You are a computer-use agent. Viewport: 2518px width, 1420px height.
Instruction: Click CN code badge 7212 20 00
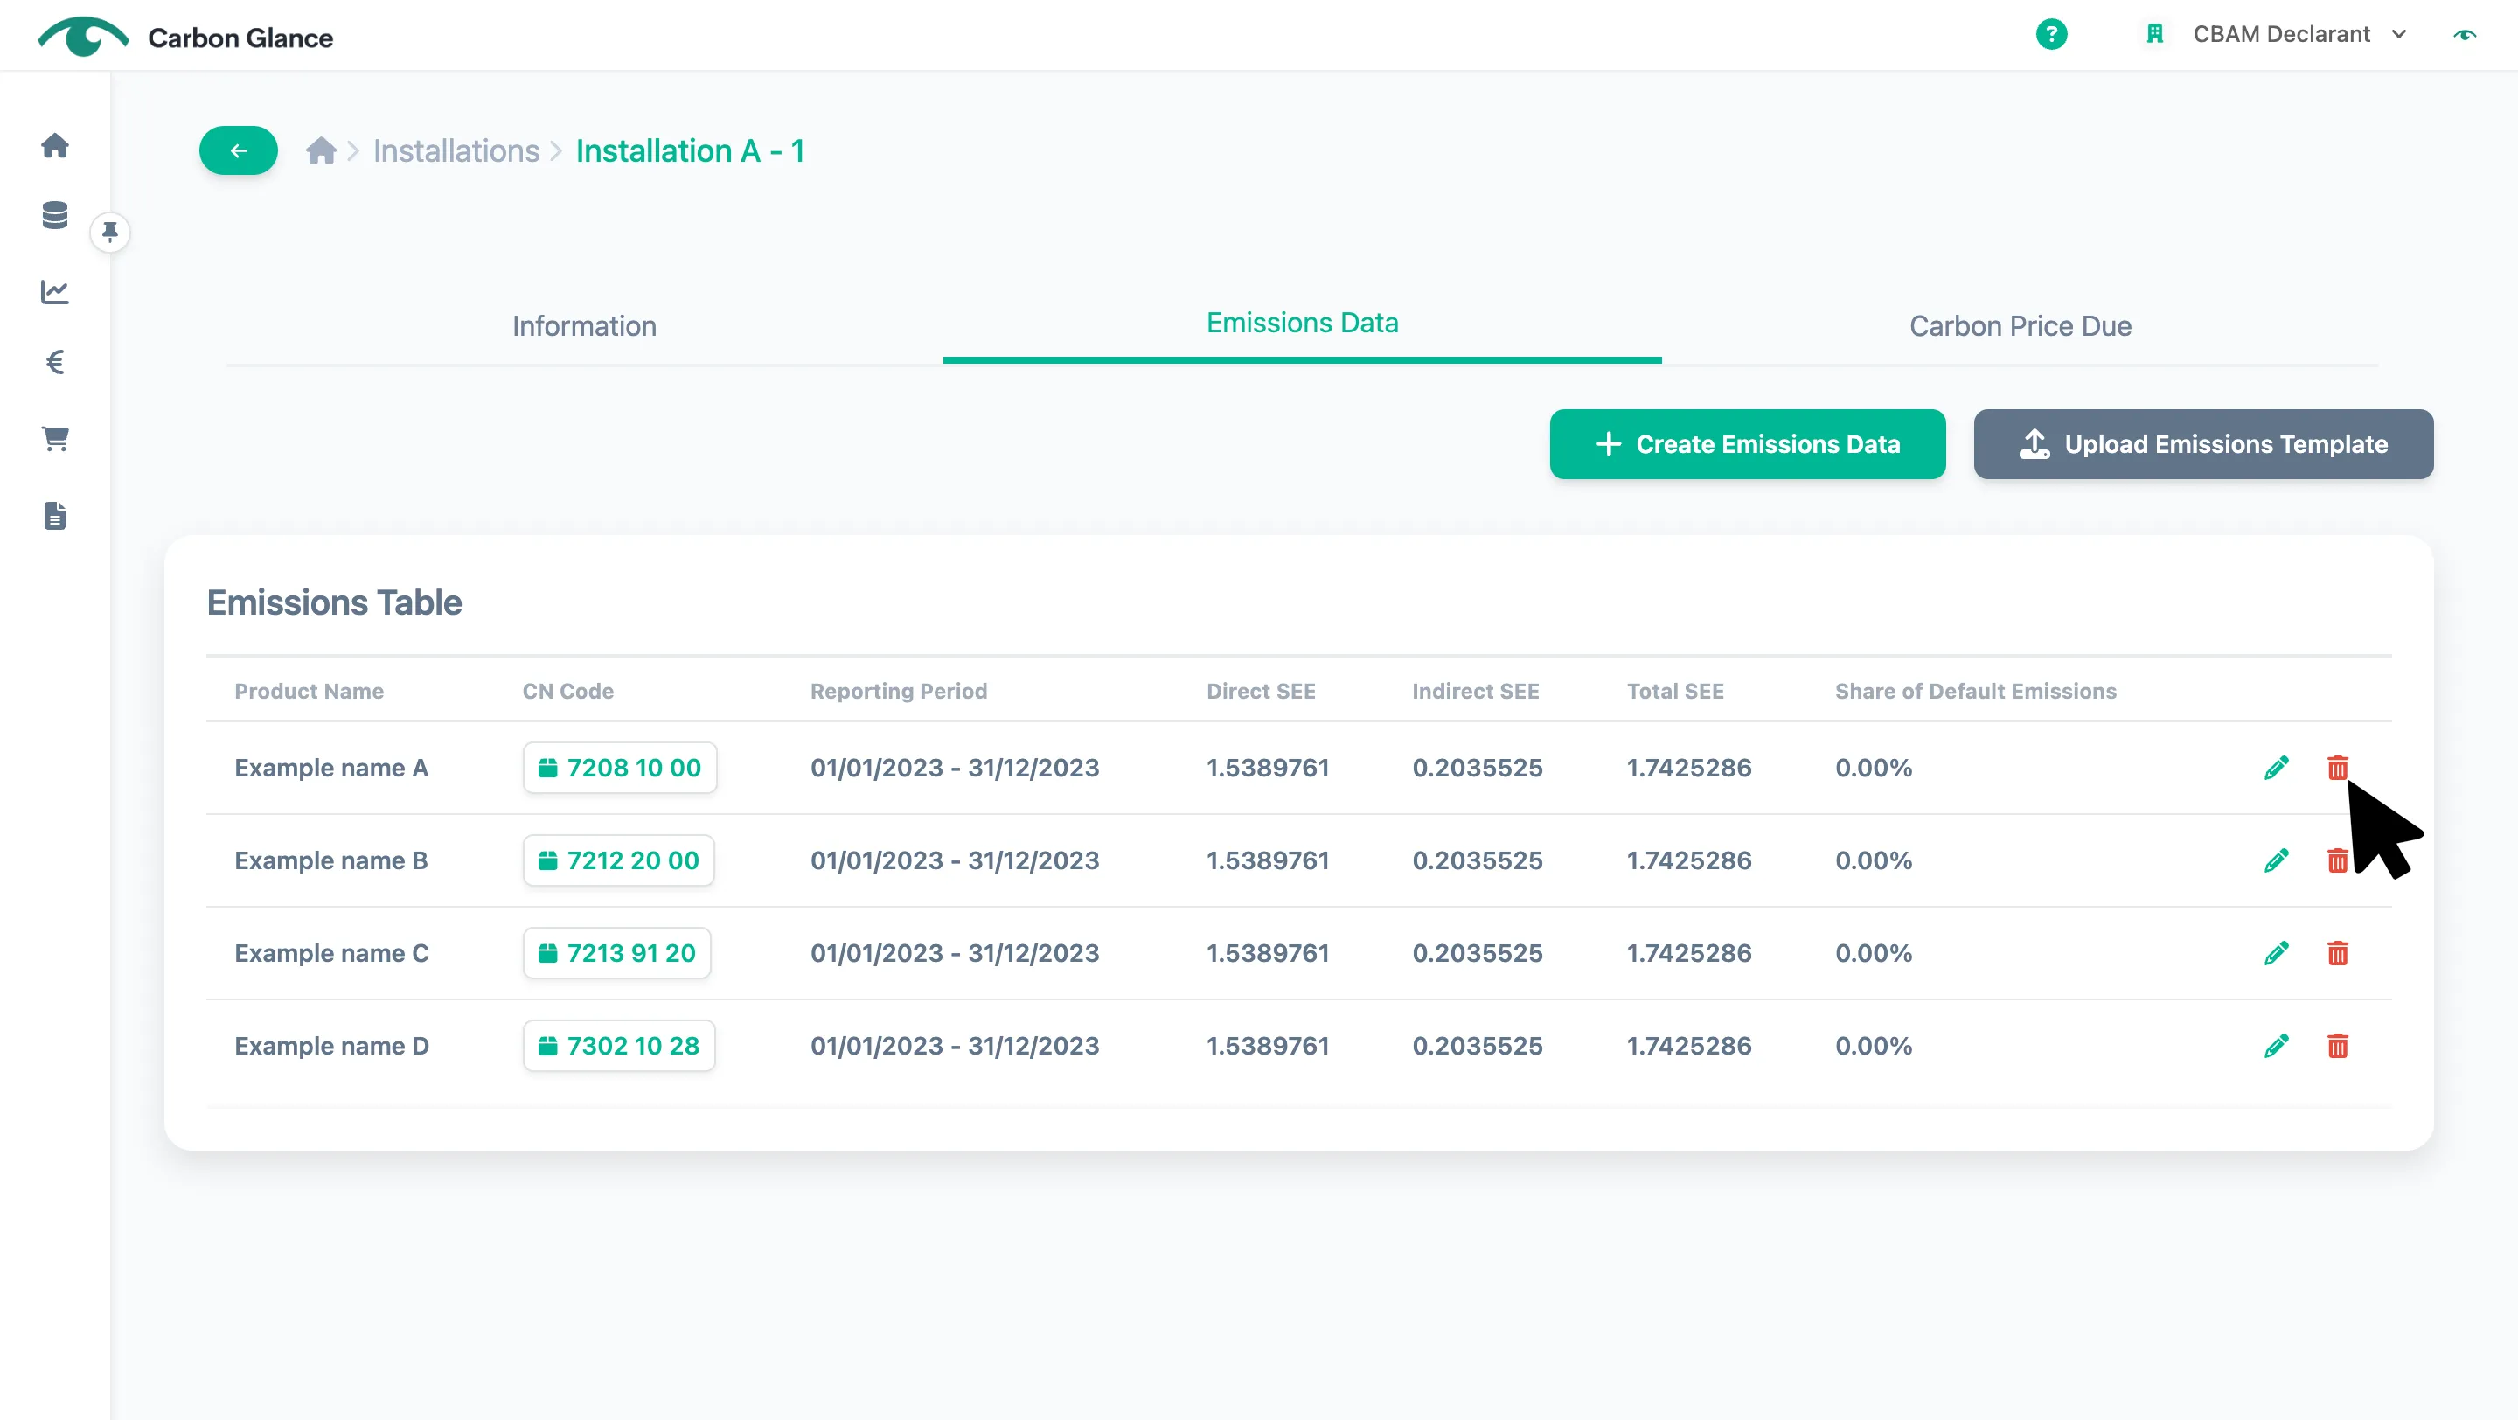click(619, 861)
